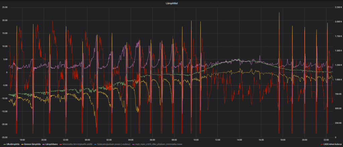Click the 1.000 K right axis value
This screenshot has height=147, width=343.
[338, 80]
